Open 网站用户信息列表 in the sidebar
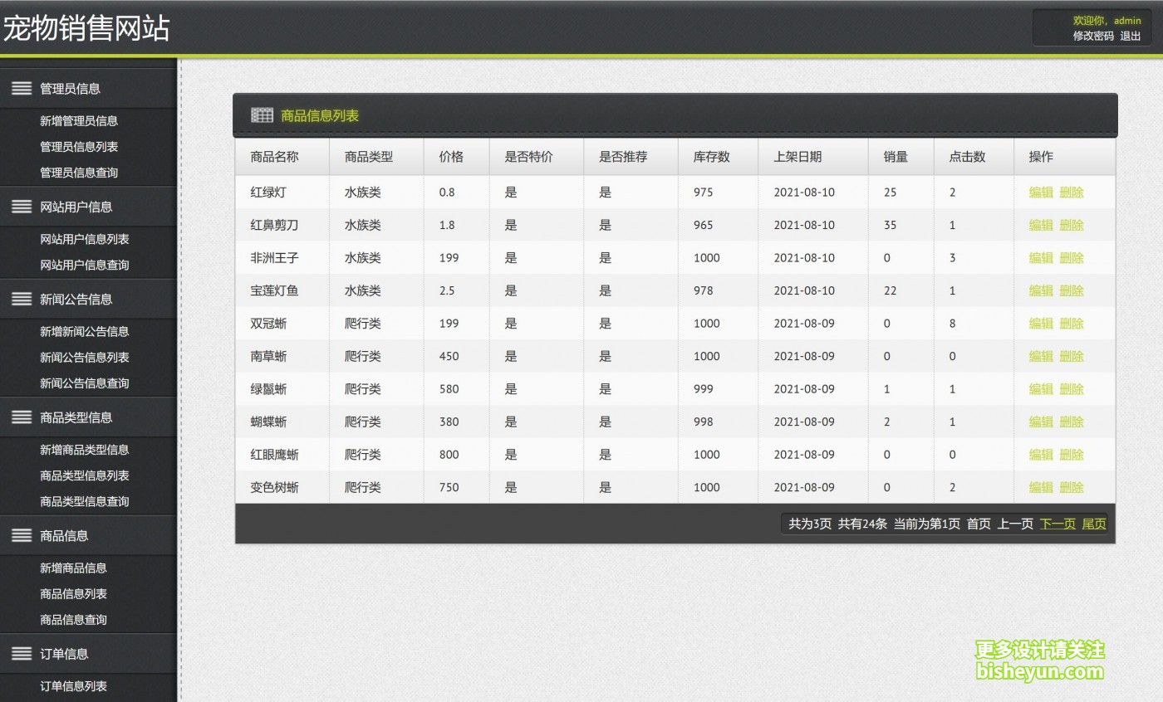 point(85,239)
